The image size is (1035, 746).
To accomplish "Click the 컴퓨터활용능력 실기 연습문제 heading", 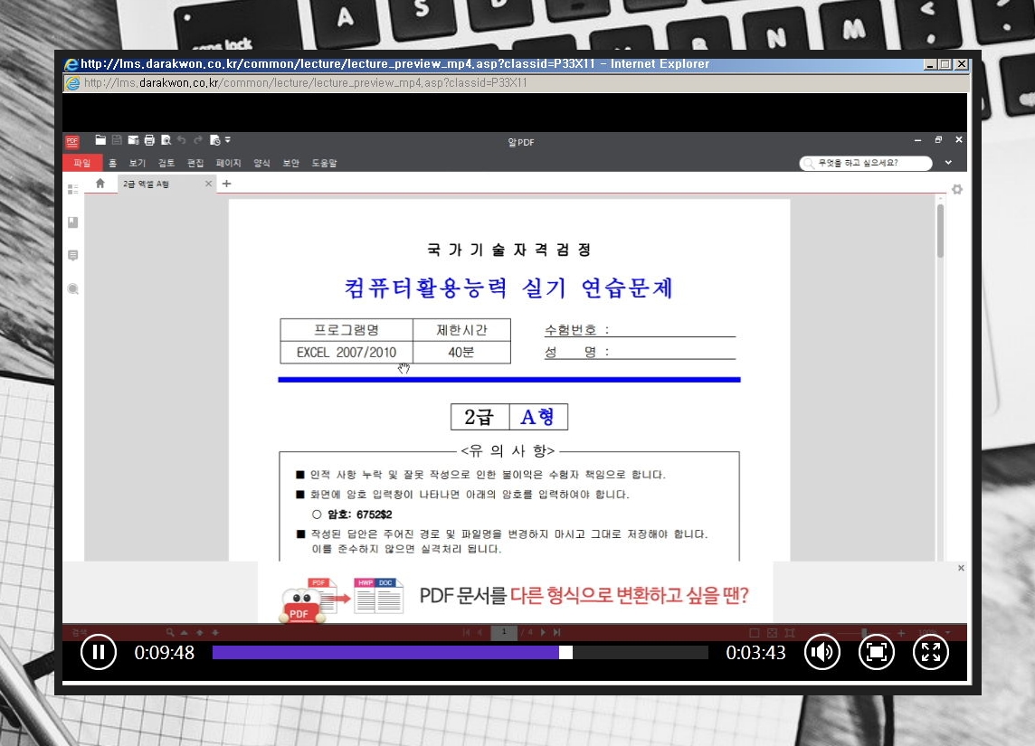I will click(x=508, y=288).
